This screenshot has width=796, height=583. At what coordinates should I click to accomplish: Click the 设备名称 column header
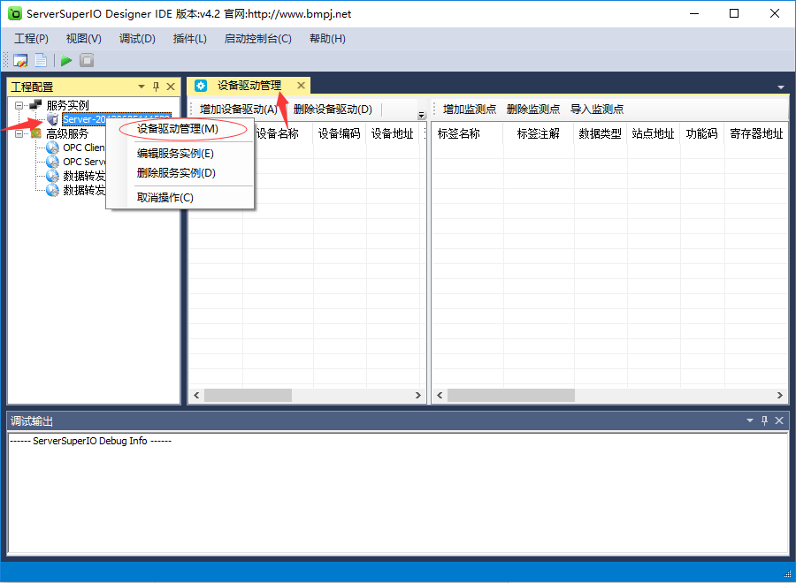[278, 134]
